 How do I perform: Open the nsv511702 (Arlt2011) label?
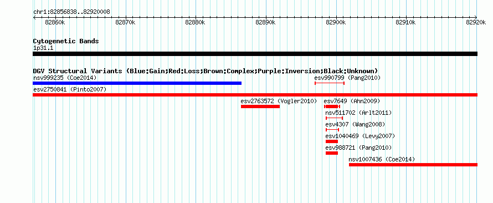click(358, 113)
